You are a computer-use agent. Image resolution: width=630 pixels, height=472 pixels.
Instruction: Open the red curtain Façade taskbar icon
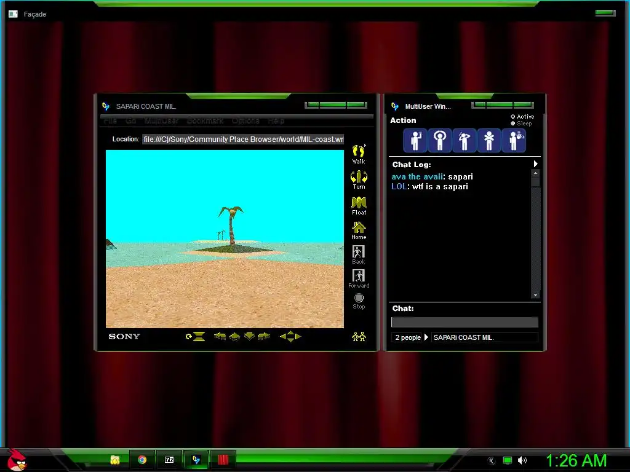(223, 460)
